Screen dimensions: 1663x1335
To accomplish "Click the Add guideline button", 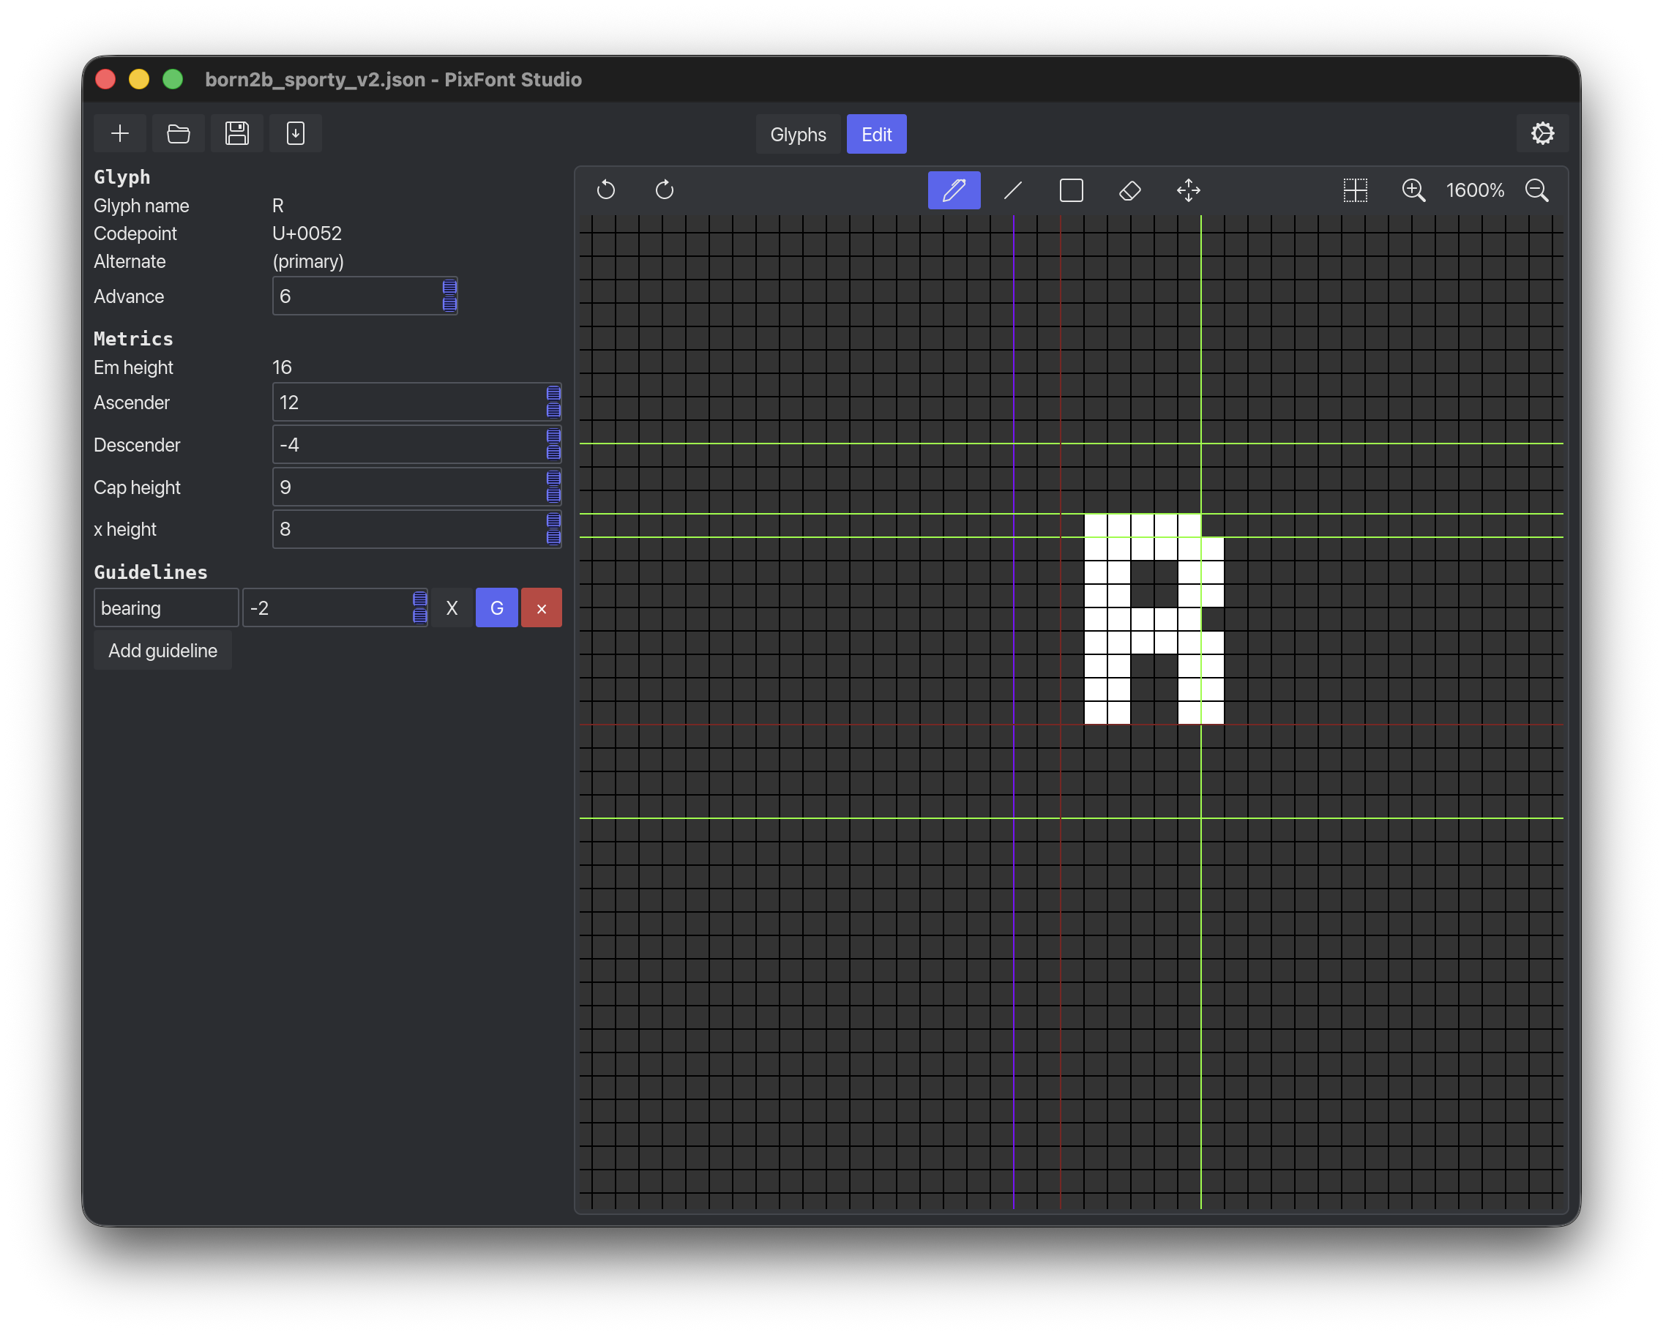I will point(162,650).
